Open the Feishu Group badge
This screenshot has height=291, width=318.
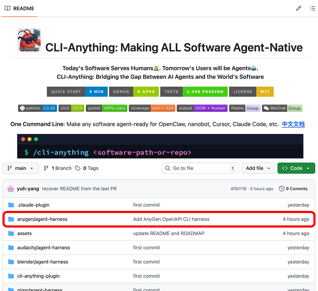(x=245, y=108)
